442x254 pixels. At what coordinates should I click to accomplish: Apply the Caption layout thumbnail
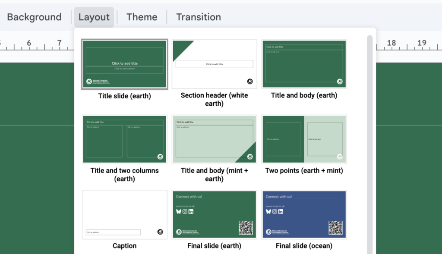point(125,215)
